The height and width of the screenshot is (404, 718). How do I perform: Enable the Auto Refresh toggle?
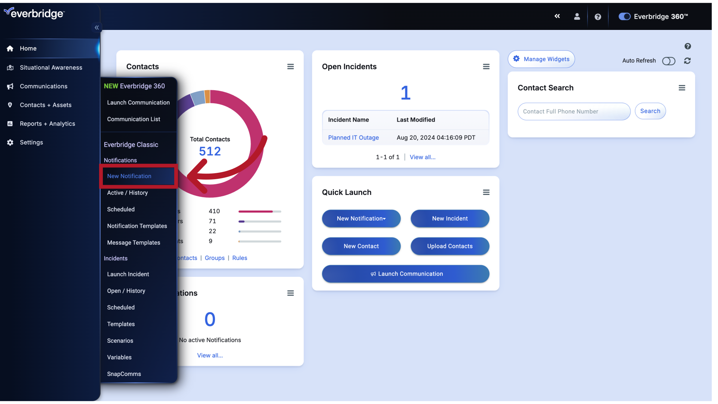click(x=669, y=61)
